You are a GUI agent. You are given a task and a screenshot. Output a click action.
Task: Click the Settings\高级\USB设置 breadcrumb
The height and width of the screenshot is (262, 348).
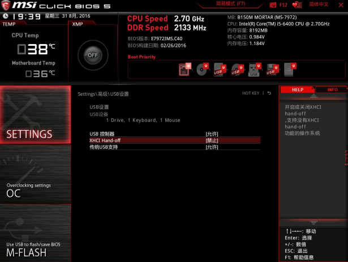(103, 94)
